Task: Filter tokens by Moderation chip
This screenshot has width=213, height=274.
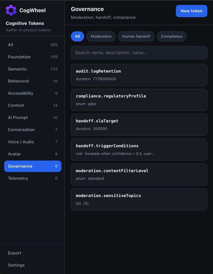Action: pyautogui.click(x=101, y=36)
